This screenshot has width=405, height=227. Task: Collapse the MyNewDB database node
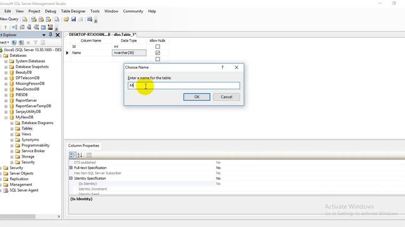(x=6, y=117)
